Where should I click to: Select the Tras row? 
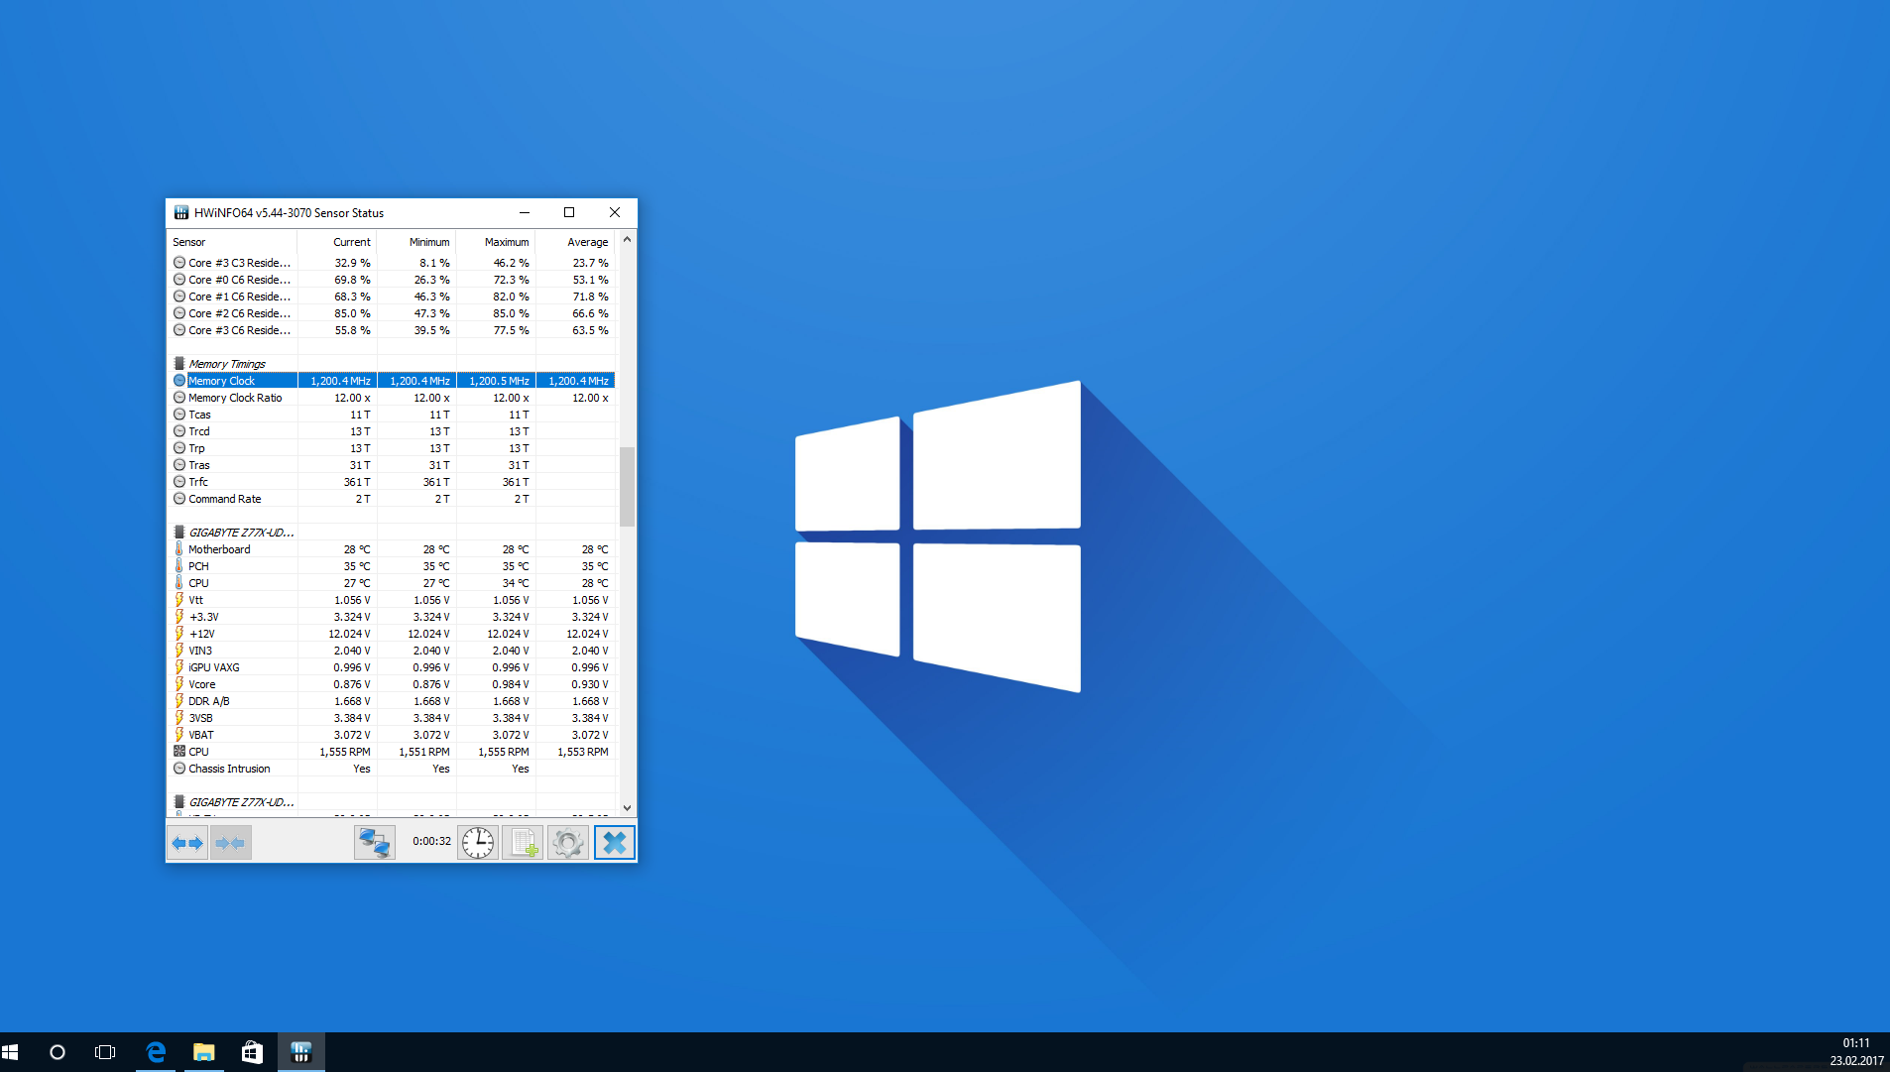coord(392,465)
